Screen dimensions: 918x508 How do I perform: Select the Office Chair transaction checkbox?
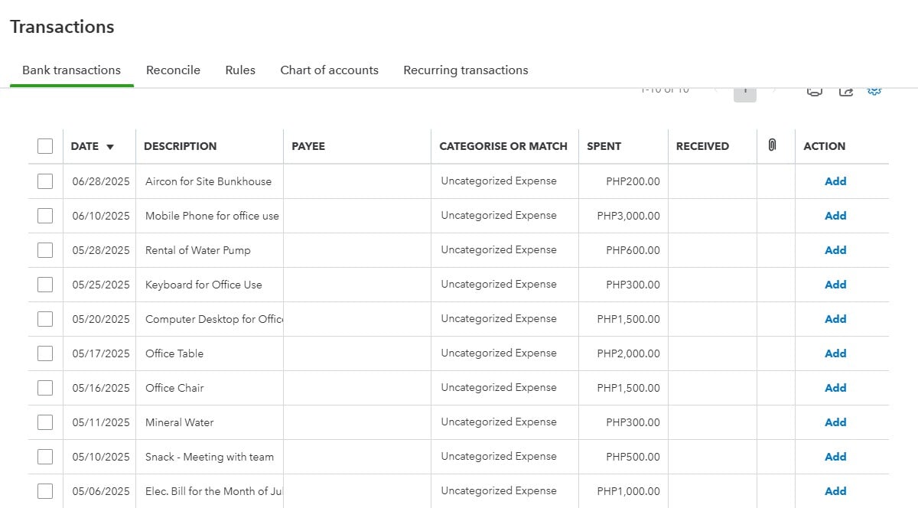pyautogui.click(x=45, y=388)
